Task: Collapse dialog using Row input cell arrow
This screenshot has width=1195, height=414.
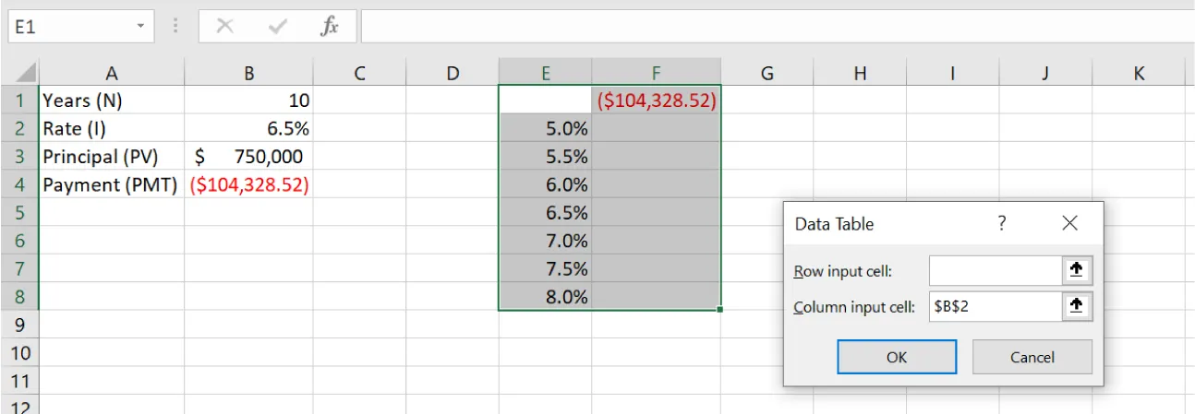Action: click(1076, 271)
